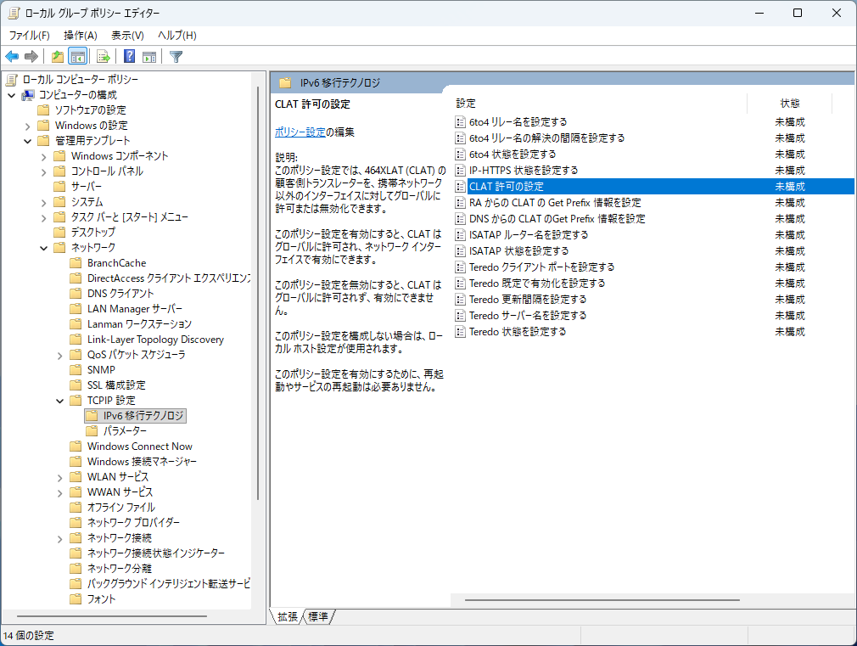Select Teredo クライアント ポートを設定する
857x646 pixels.
541,267
